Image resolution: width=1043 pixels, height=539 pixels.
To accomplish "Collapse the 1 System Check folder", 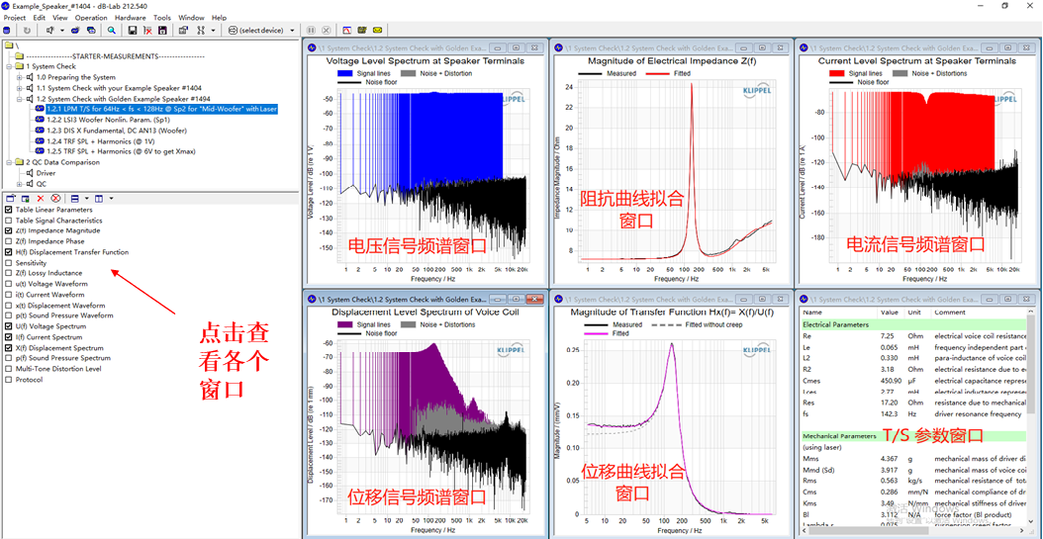I will (9, 66).
